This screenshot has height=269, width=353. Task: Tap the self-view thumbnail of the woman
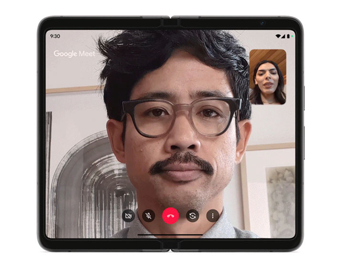click(268, 76)
